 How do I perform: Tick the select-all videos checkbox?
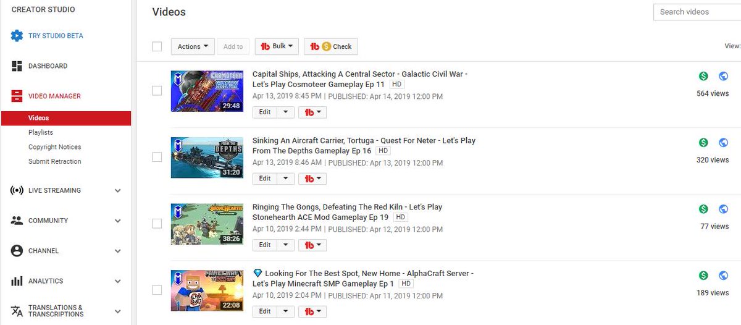click(157, 46)
